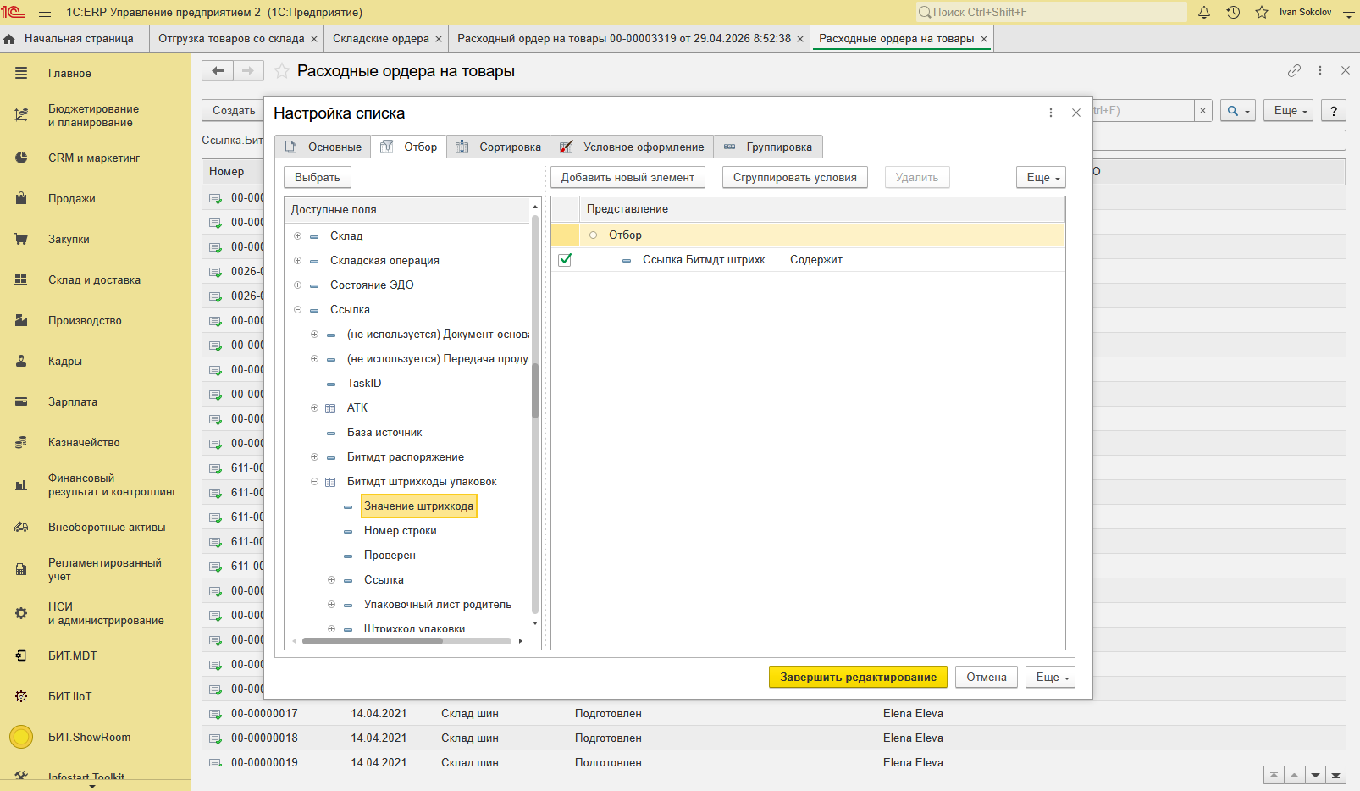This screenshot has width=1360, height=791.
Task: Open history clock icon in title bar
Action: (1233, 13)
